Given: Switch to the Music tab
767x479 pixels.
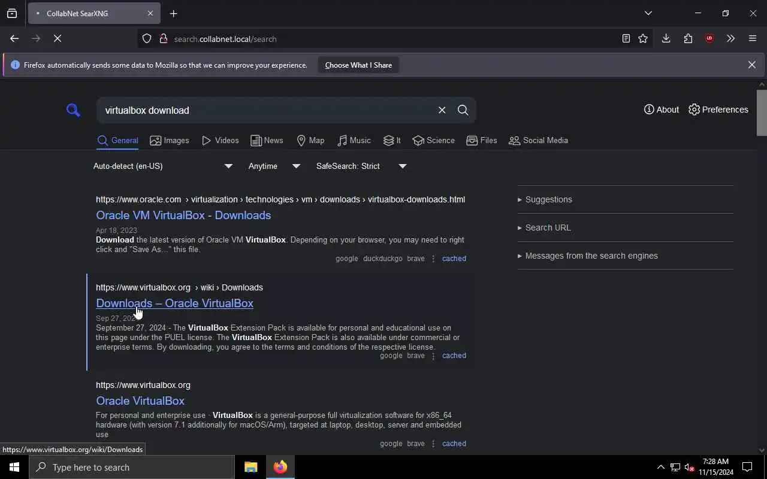Looking at the screenshot, I should [354, 140].
